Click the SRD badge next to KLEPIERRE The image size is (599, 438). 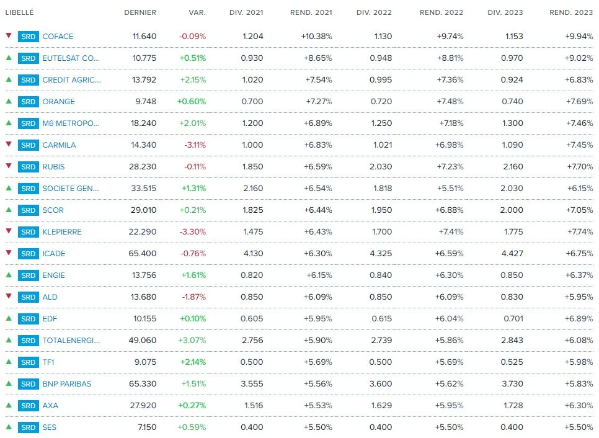coord(28,232)
